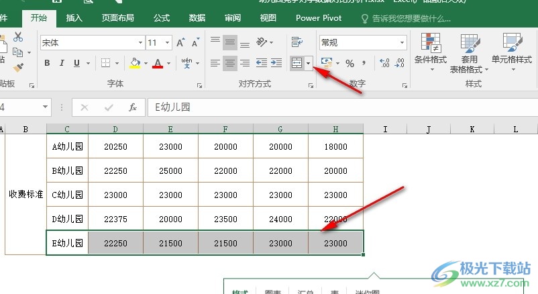Apply comma thousands separator style
The width and height of the screenshot is (538, 294).
(x=364, y=63)
